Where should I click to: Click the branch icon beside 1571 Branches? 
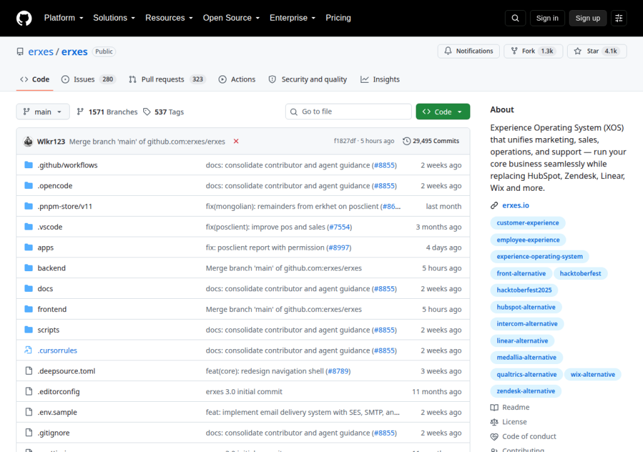(80, 112)
